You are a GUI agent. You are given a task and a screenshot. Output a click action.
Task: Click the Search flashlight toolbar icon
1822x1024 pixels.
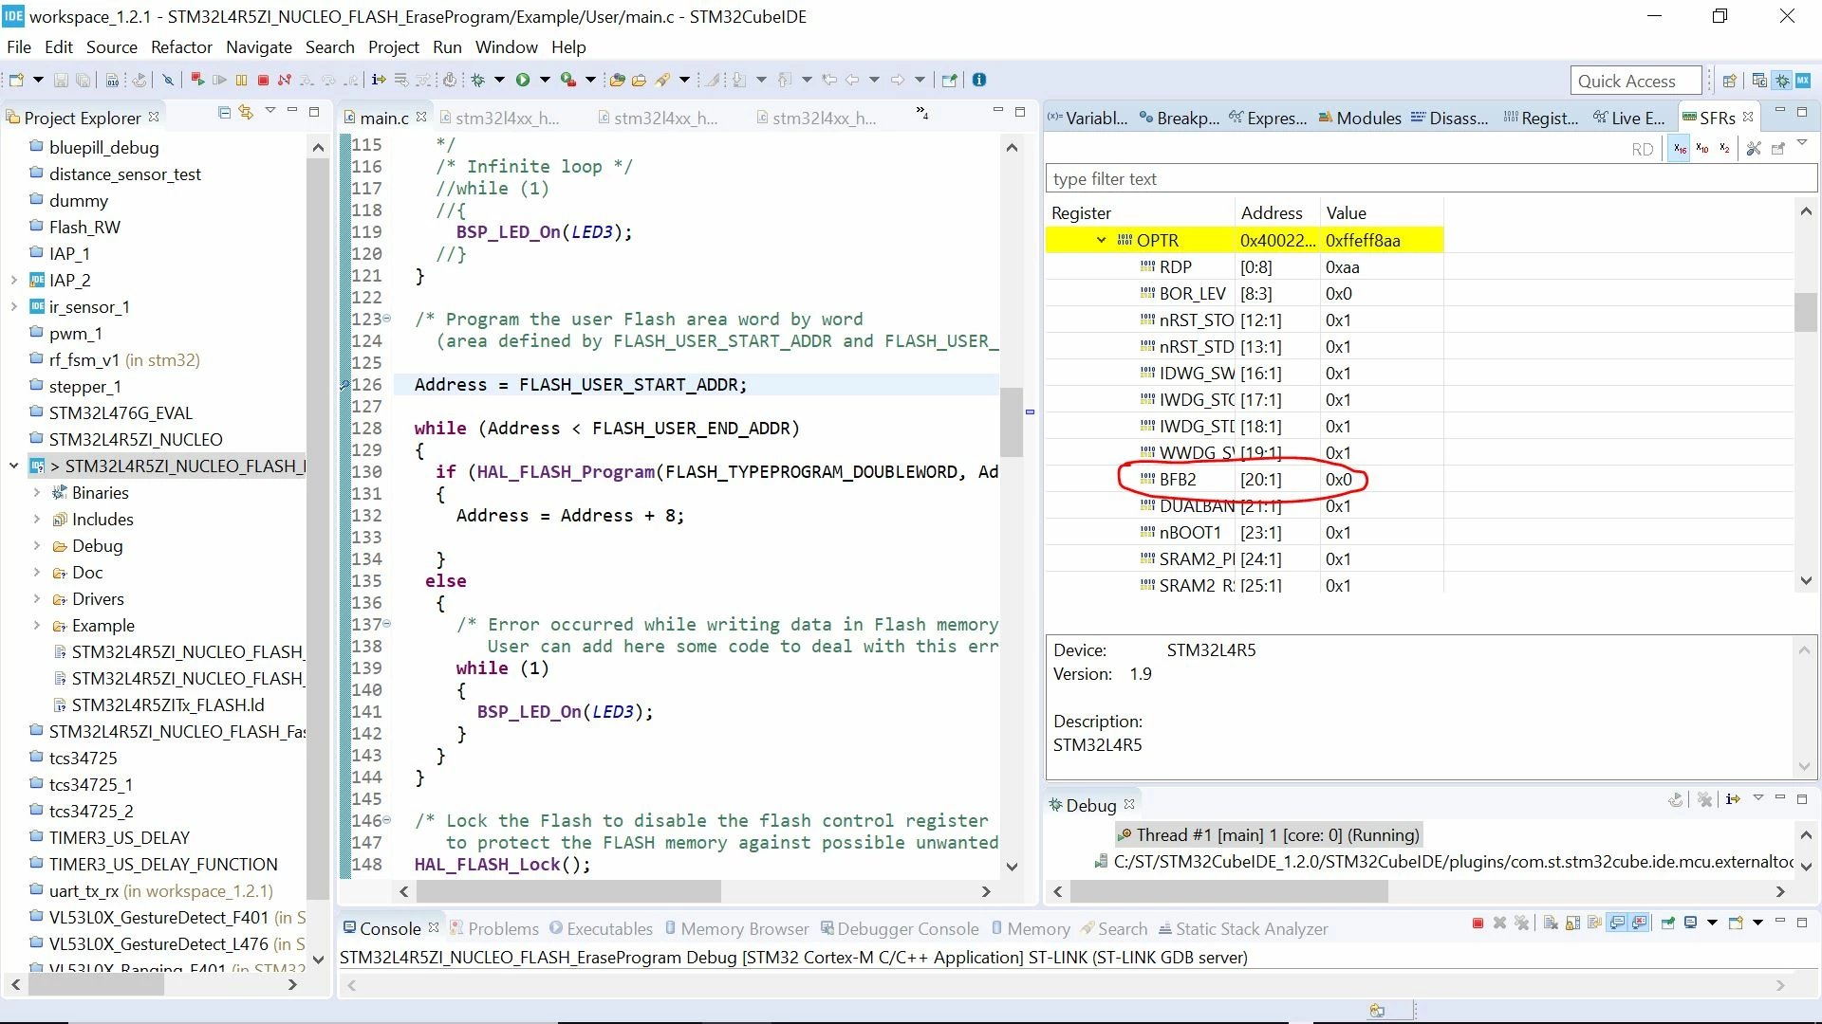(662, 81)
